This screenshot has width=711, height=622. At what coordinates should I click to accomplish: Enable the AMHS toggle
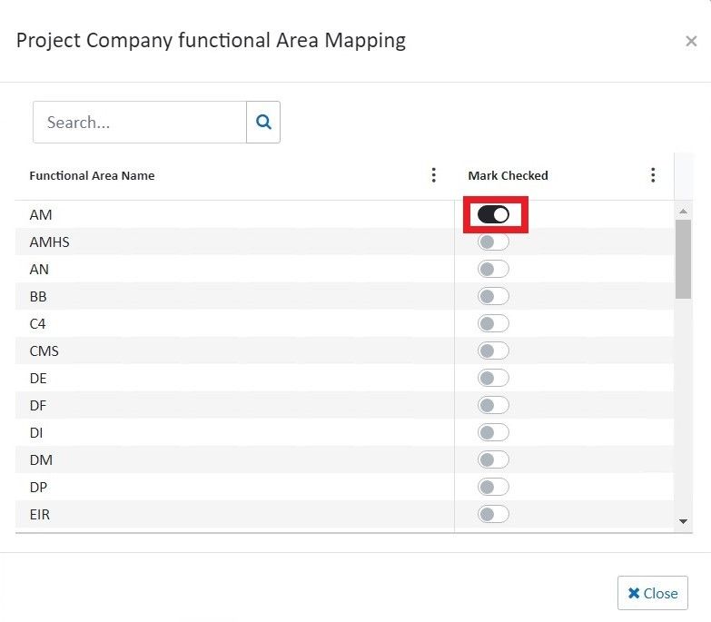coord(494,242)
